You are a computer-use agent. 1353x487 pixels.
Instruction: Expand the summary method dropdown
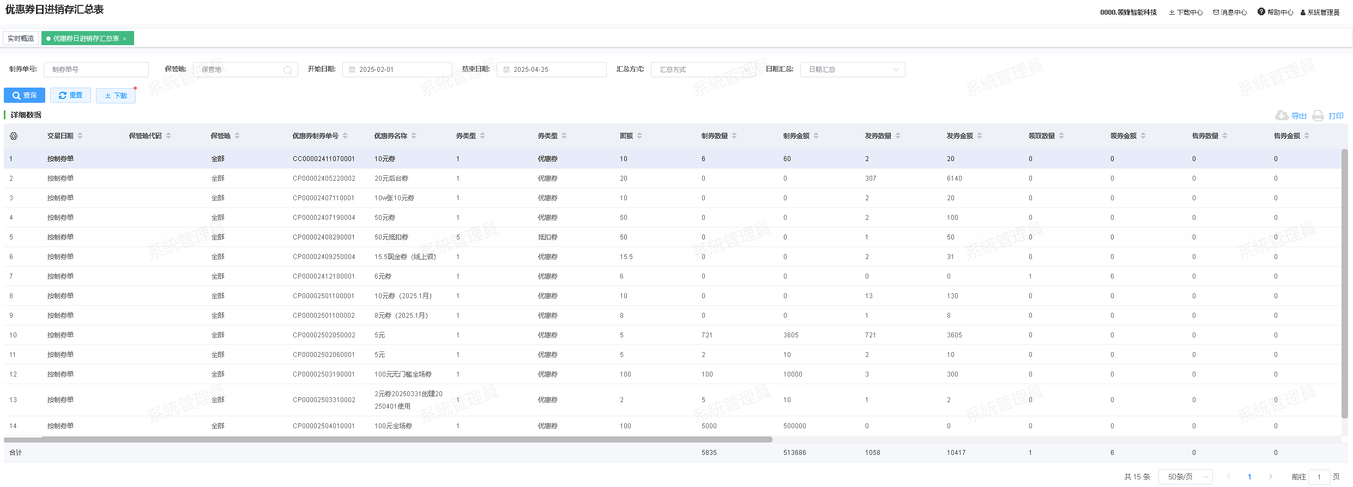pyautogui.click(x=703, y=70)
